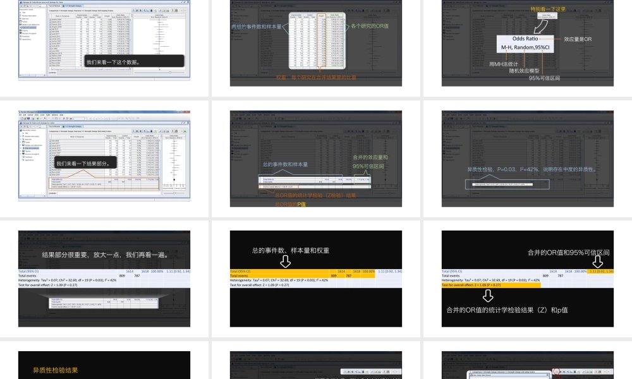Click the zoom slider under forest plot in first slide

[169, 73]
